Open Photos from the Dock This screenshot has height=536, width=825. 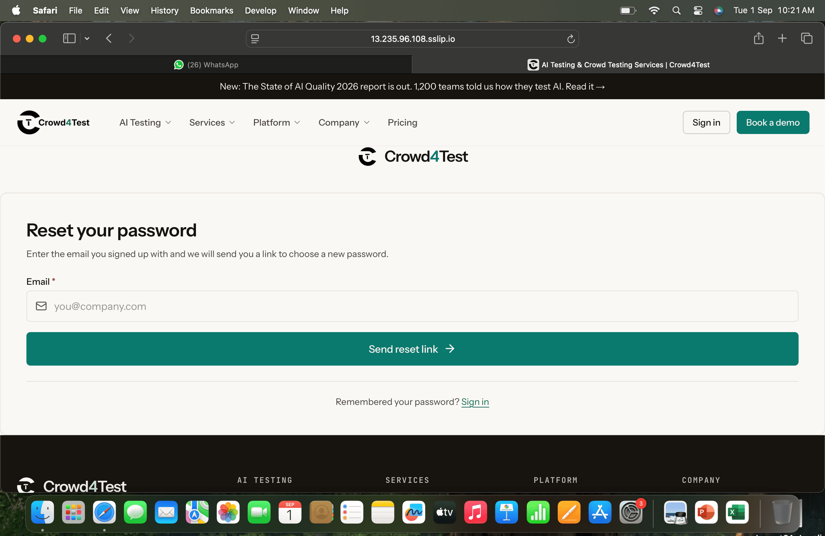pos(228,512)
